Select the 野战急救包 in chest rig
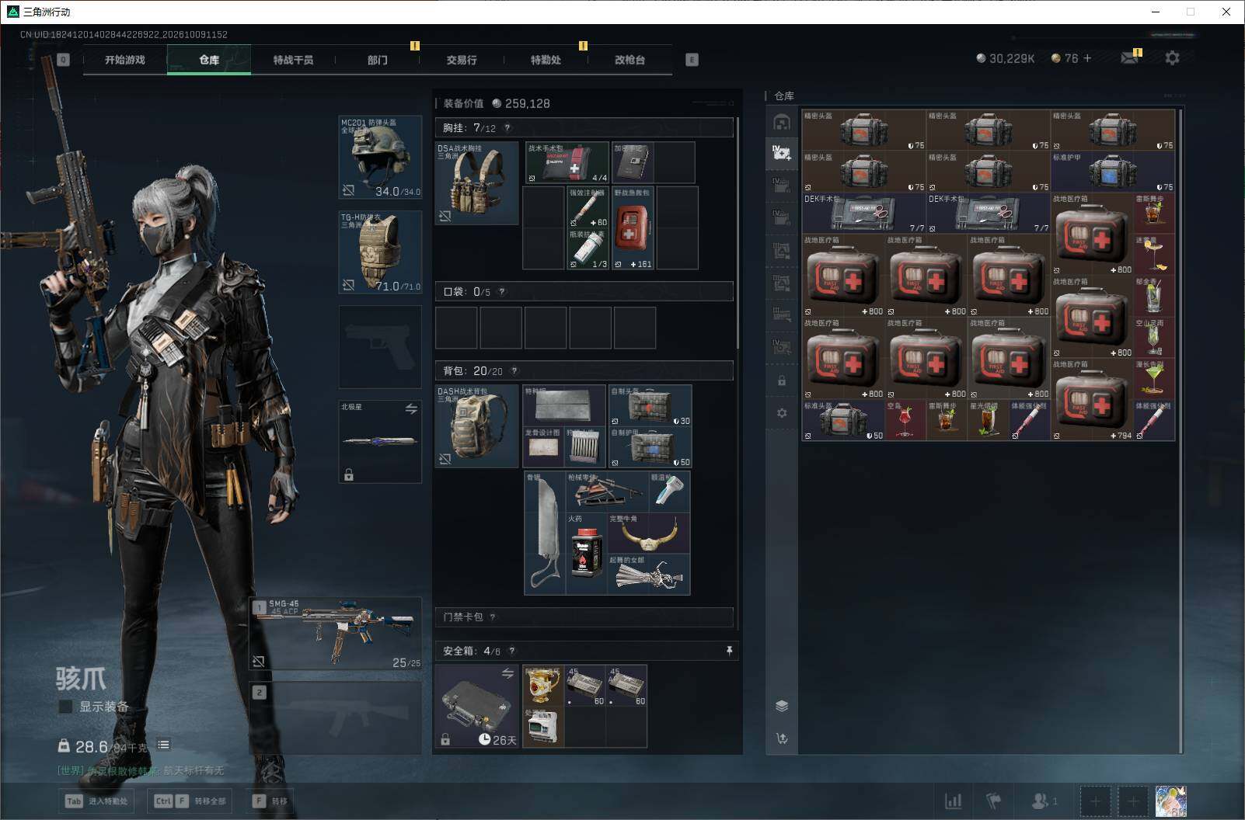1245x820 pixels. point(633,228)
